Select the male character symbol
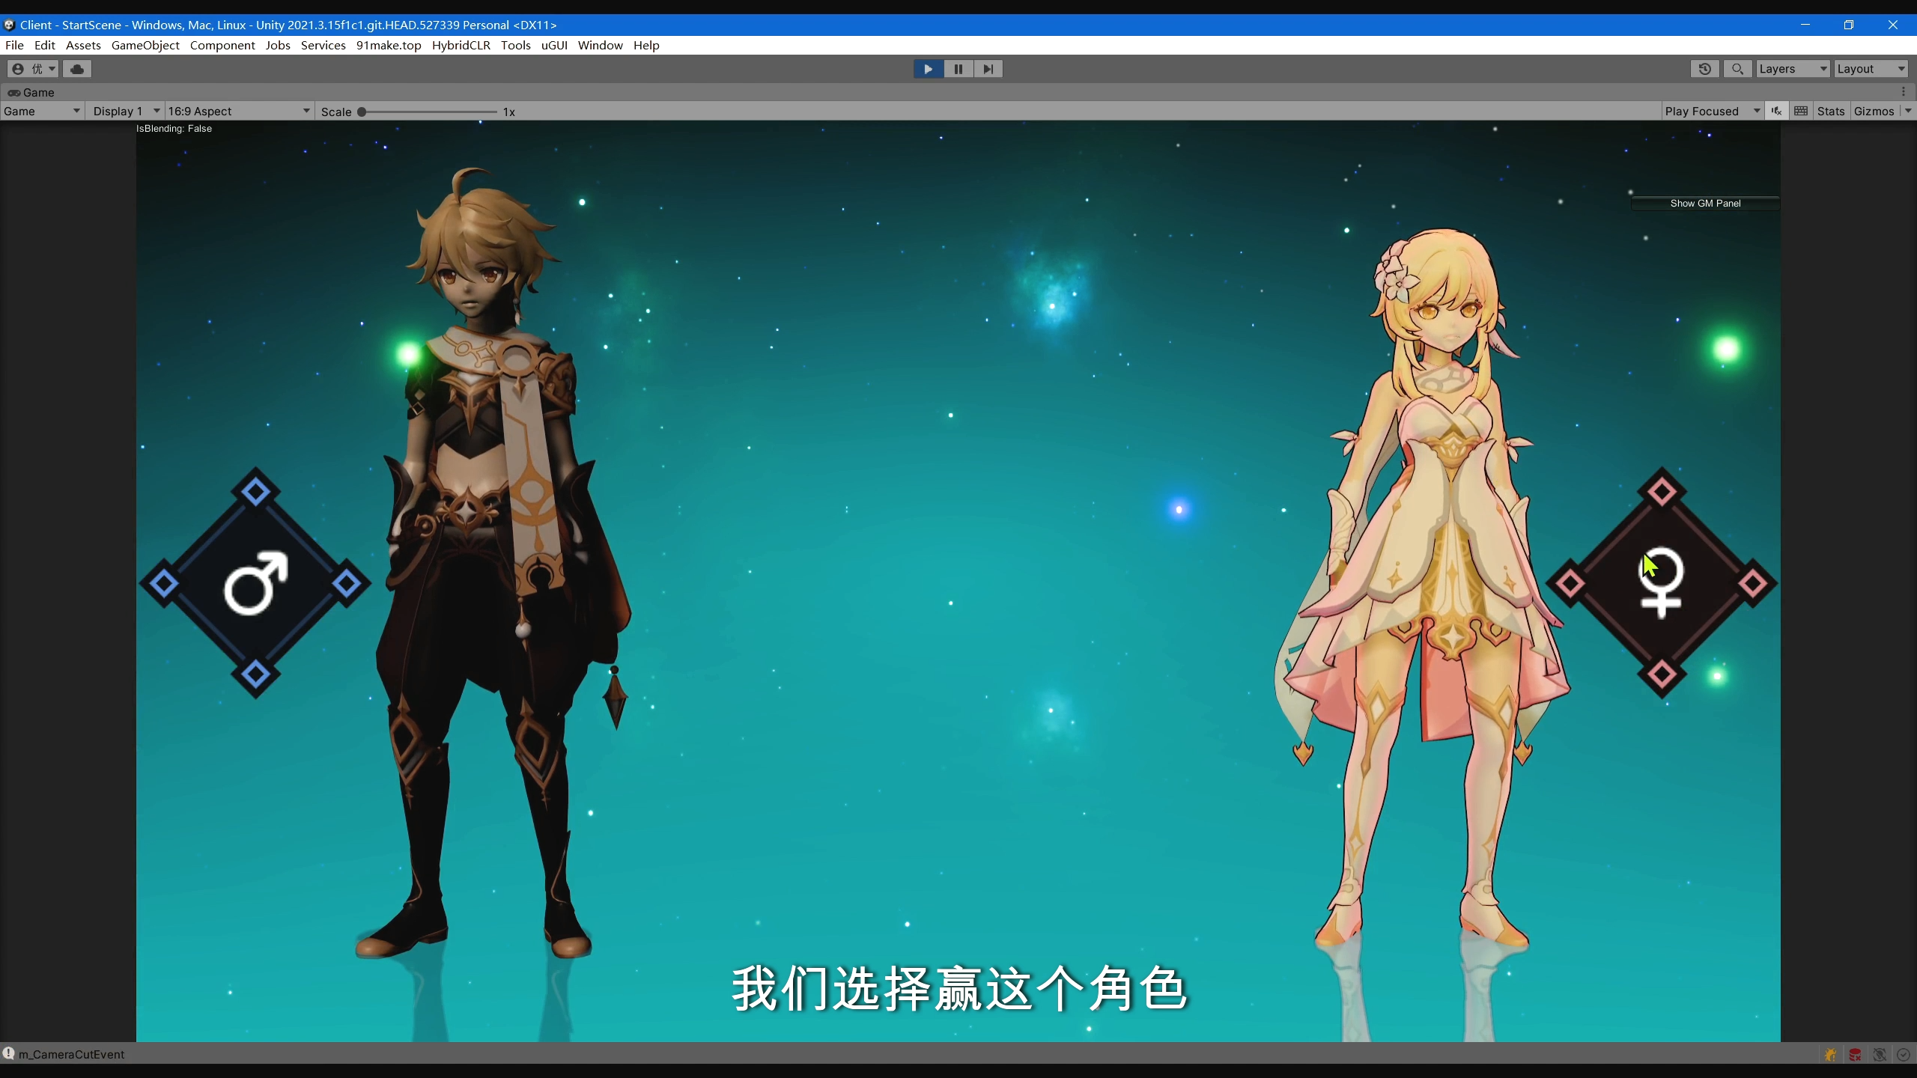Viewport: 1917px width, 1078px height. click(255, 583)
